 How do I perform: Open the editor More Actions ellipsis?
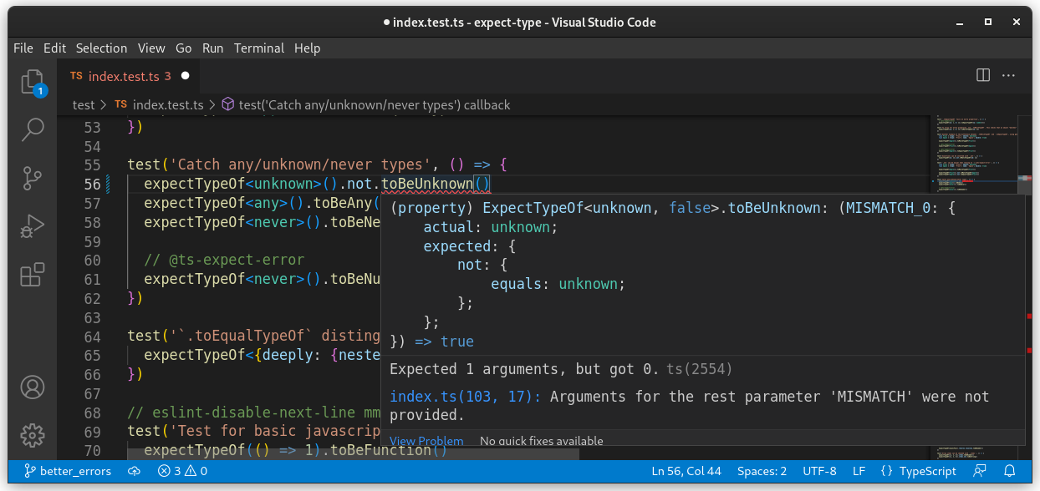coord(1009,75)
